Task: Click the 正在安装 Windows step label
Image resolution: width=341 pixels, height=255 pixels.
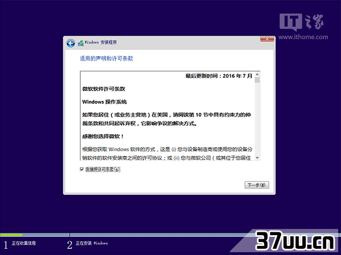Action: [92, 243]
